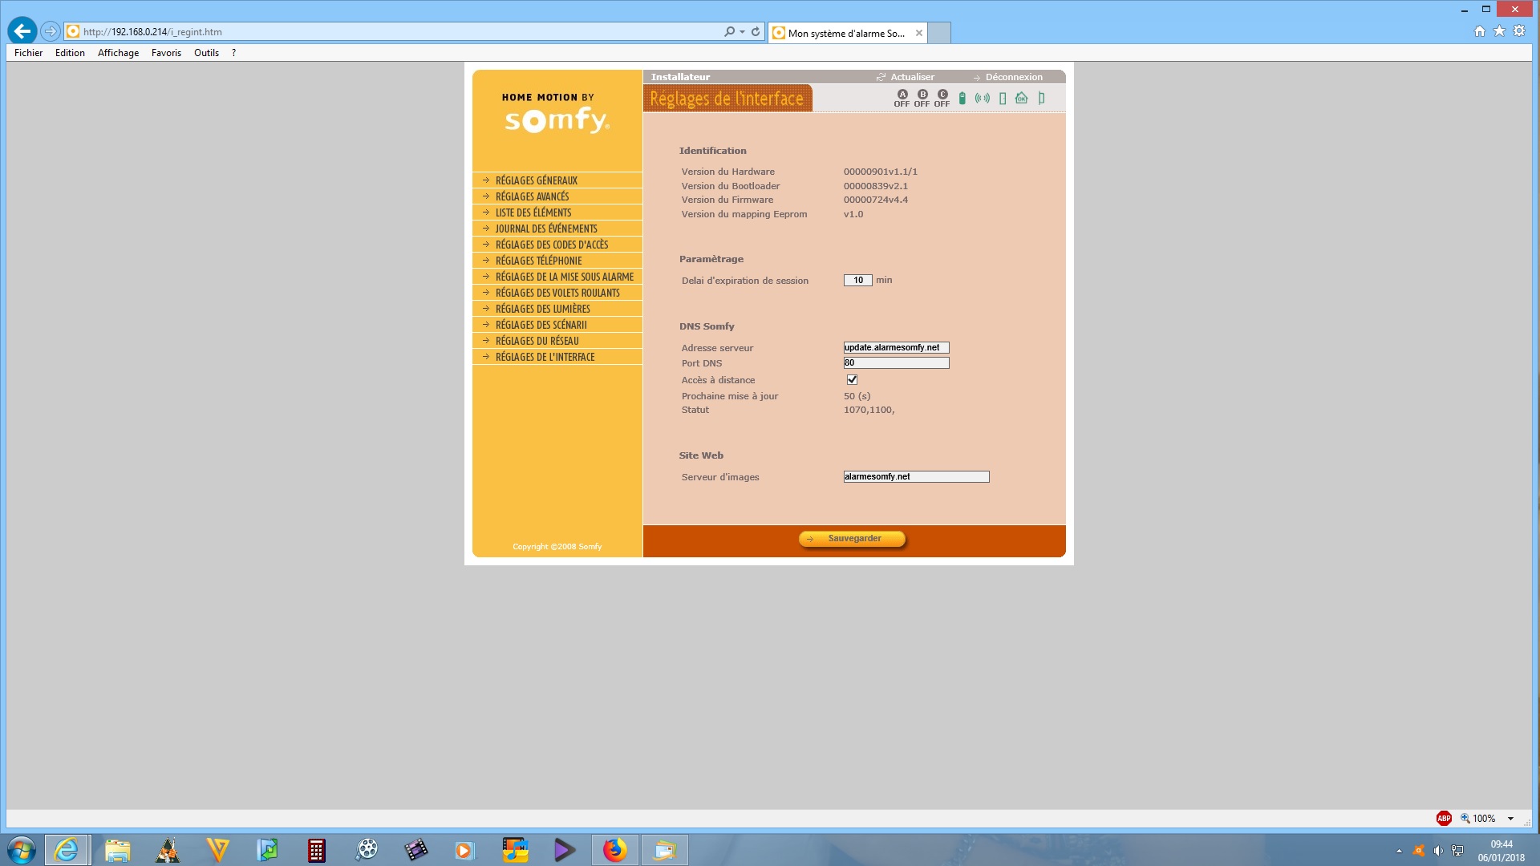Click the closed door status icon
1540x866 pixels.
point(1003,99)
